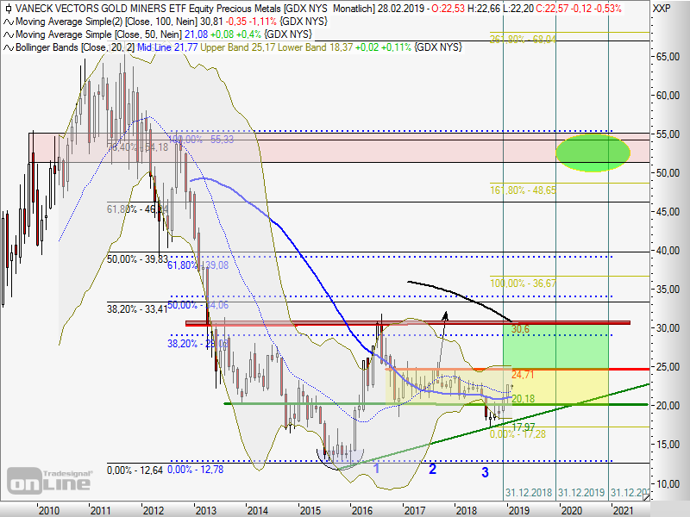The width and height of the screenshot is (690, 517).
Task: Click the line icon beside the 50-period Moving Average
Action: point(9,34)
